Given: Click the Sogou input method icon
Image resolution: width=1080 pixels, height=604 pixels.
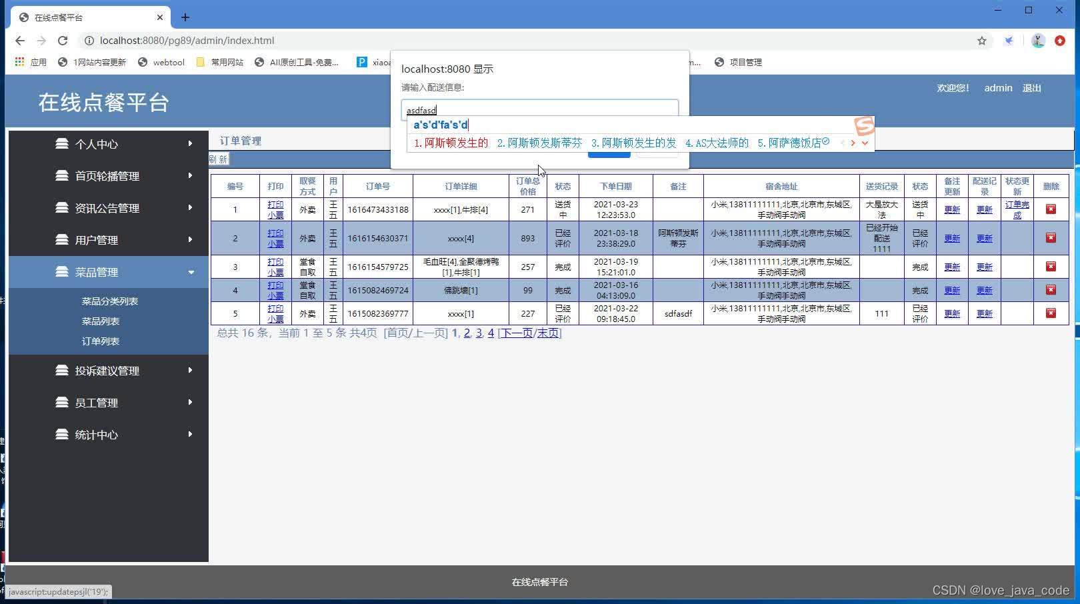Looking at the screenshot, I should point(863,126).
